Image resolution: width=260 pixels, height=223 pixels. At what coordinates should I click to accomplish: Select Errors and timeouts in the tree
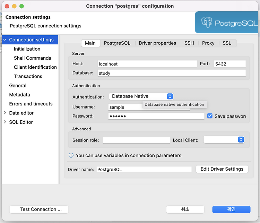pyautogui.click(x=31, y=104)
